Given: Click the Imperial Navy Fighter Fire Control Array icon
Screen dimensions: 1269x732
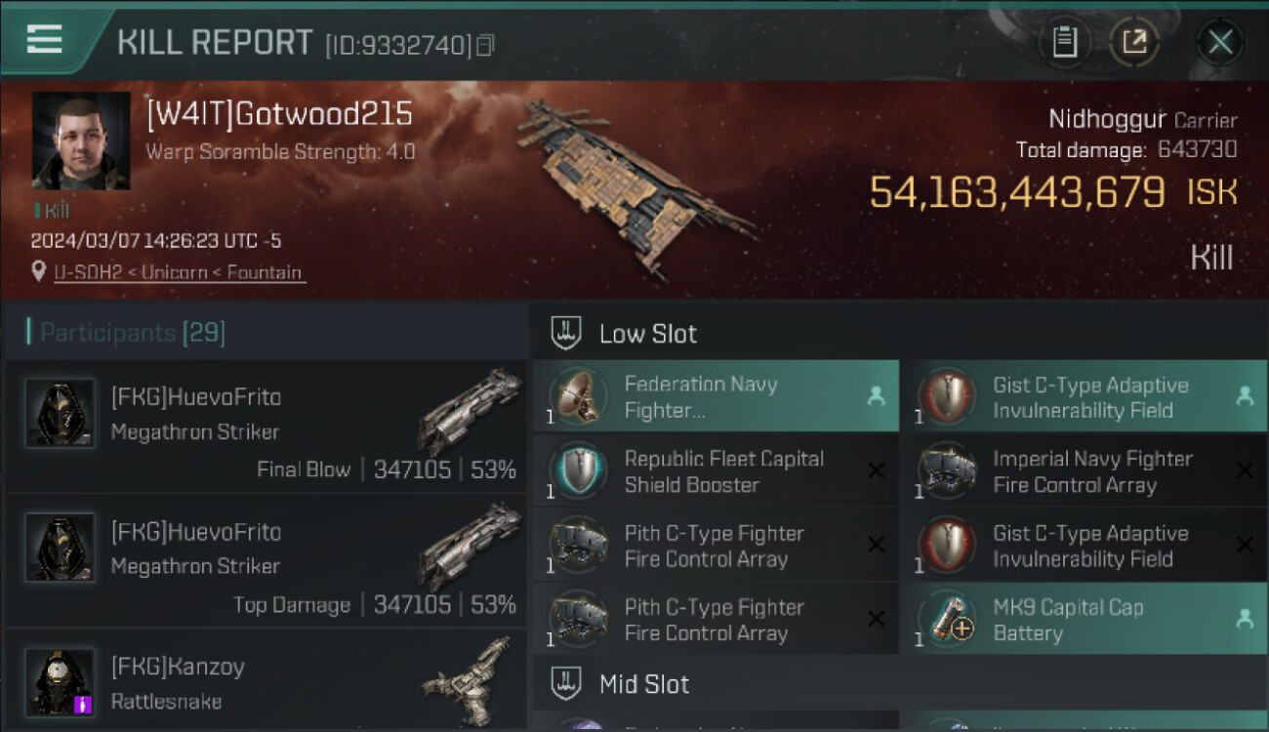Looking at the screenshot, I should 948,470.
